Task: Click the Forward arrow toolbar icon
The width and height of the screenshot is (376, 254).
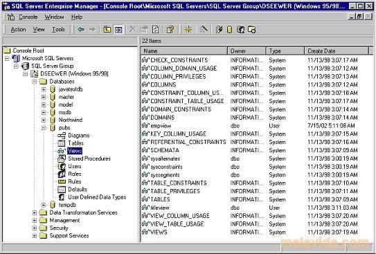Action: [92, 30]
